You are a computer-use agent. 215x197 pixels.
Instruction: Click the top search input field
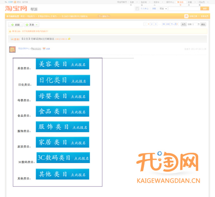[184, 8]
